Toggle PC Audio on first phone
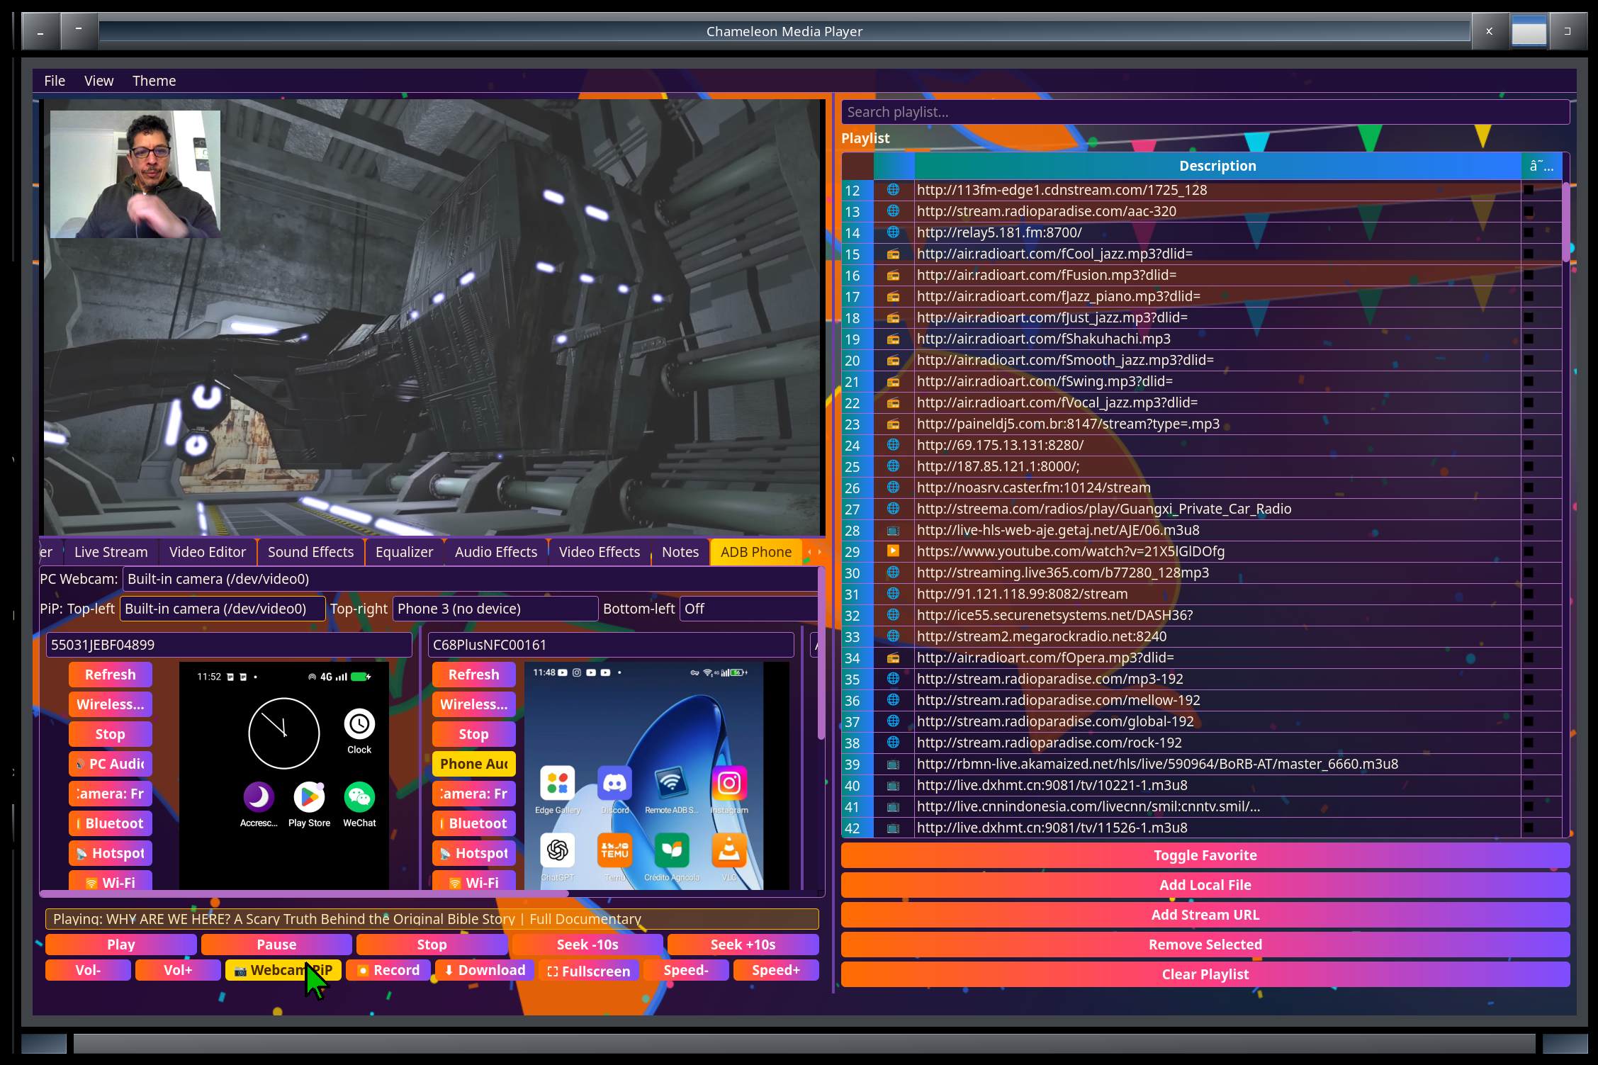The image size is (1598, 1065). pos(111,764)
